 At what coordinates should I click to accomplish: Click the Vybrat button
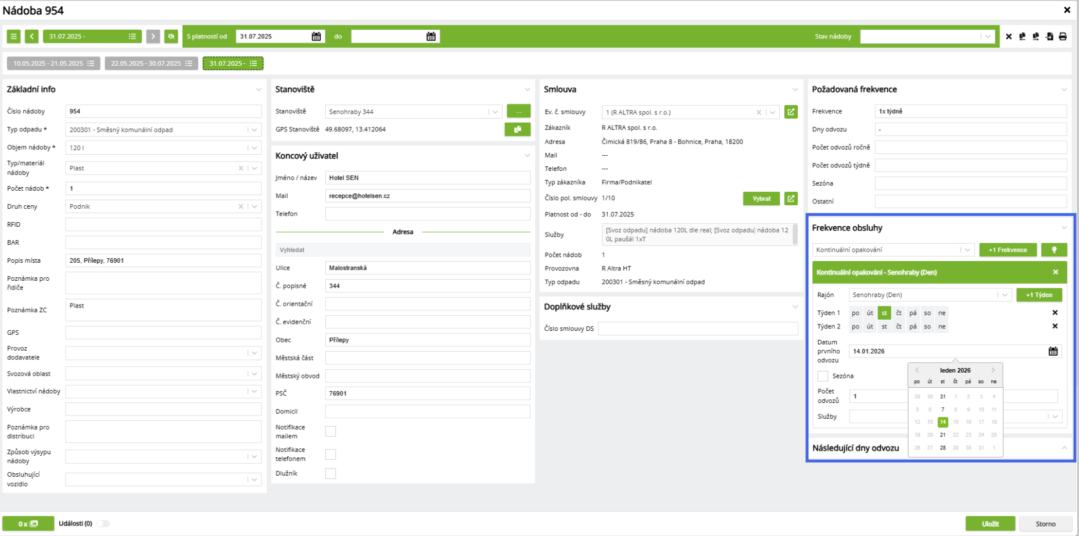tap(761, 199)
